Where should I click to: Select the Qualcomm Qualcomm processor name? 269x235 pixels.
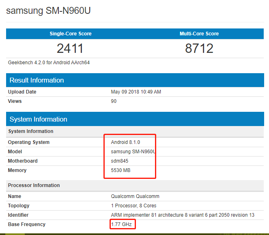tap(135, 196)
